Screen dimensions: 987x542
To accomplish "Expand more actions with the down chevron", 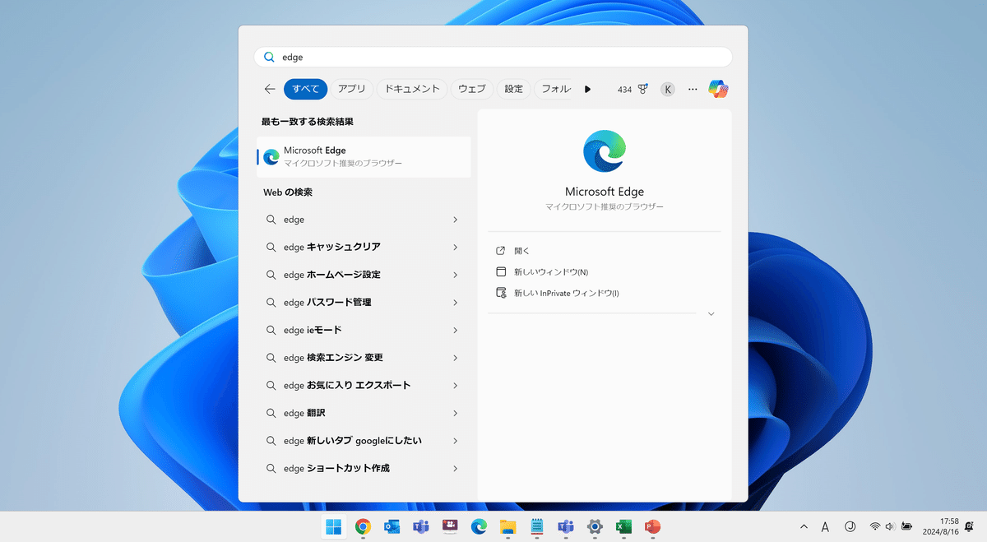I will (711, 313).
